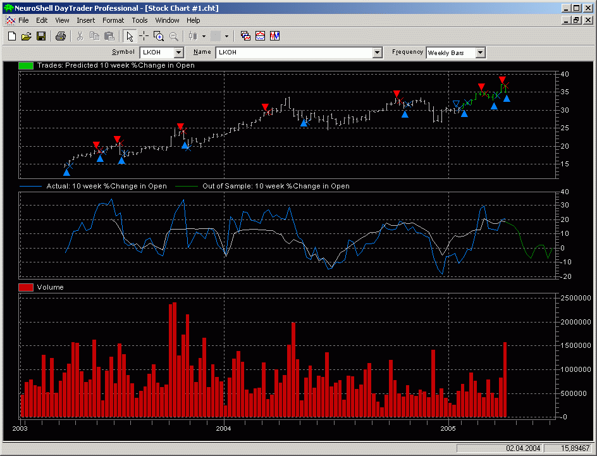The width and height of the screenshot is (597, 456).
Task: Choose the arrow pointer selection tool
Action: point(130,36)
